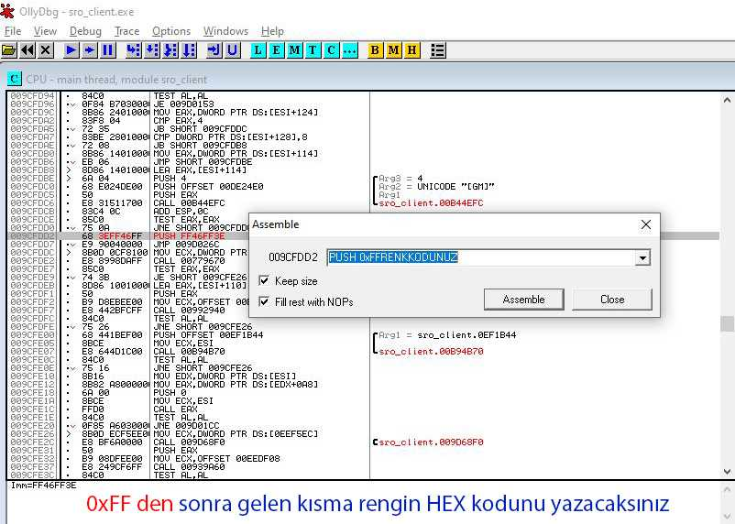This screenshot has height=524, width=735.
Task: Click the Assemble button
Action: [x=523, y=299]
